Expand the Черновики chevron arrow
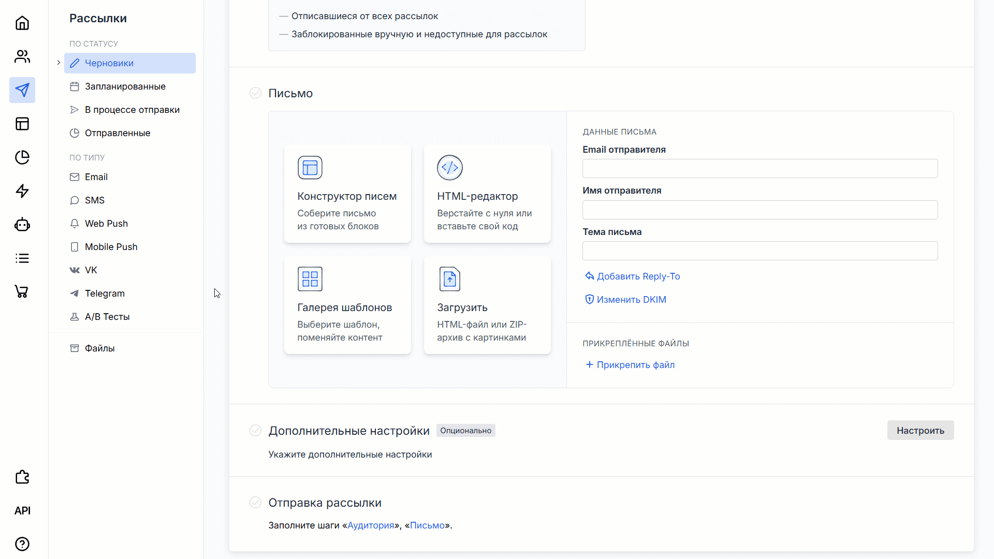This screenshot has height=559, width=994. [x=58, y=63]
